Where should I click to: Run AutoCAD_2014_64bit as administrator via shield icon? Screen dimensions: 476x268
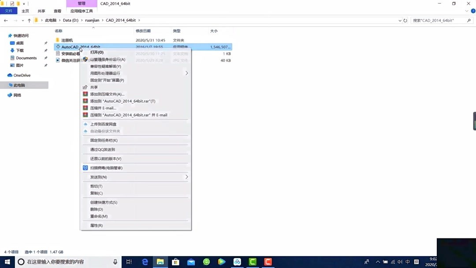pos(85,59)
